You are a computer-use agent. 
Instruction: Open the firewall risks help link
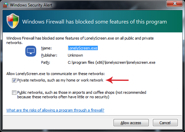(55, 110)
